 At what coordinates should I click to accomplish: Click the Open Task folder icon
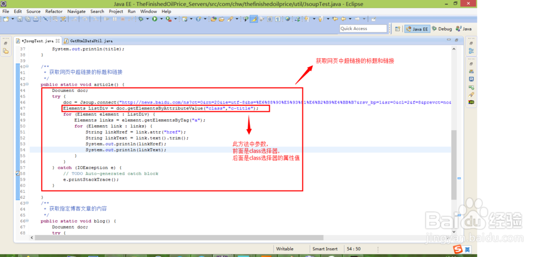(x=222, y=19)
